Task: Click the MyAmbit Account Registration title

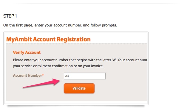Action: pos(48,39)
